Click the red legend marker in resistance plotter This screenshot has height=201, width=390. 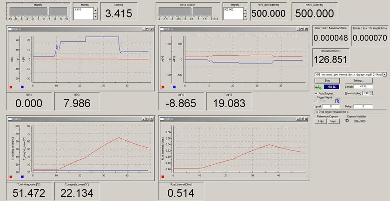point(164,177)
